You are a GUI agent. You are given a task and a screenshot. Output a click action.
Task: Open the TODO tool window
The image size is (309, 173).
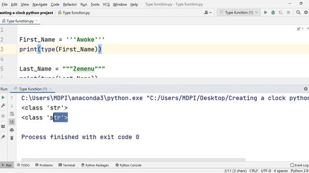coord(23,165)
